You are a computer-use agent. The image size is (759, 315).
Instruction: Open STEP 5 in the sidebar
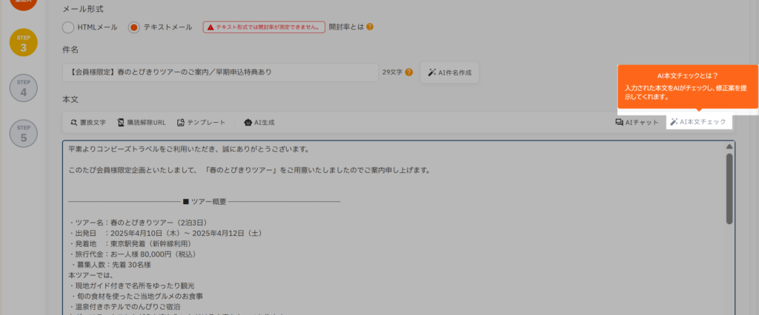(x=23, y=133)
